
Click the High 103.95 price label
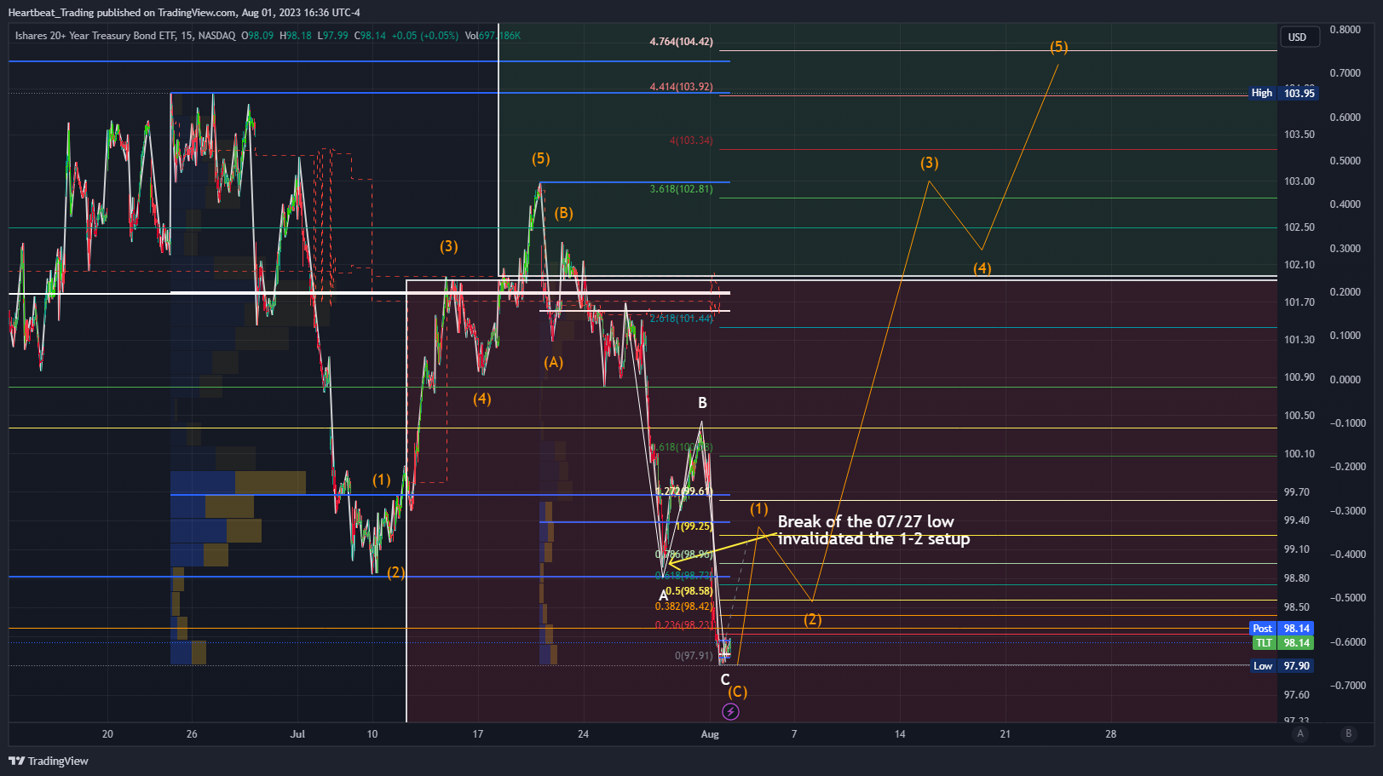[x=1284, y=93]
